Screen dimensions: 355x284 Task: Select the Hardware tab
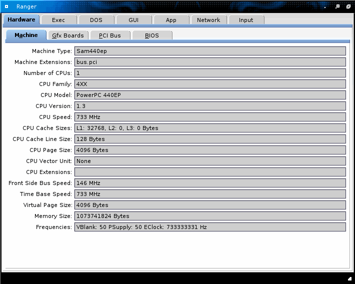(21, 19)
